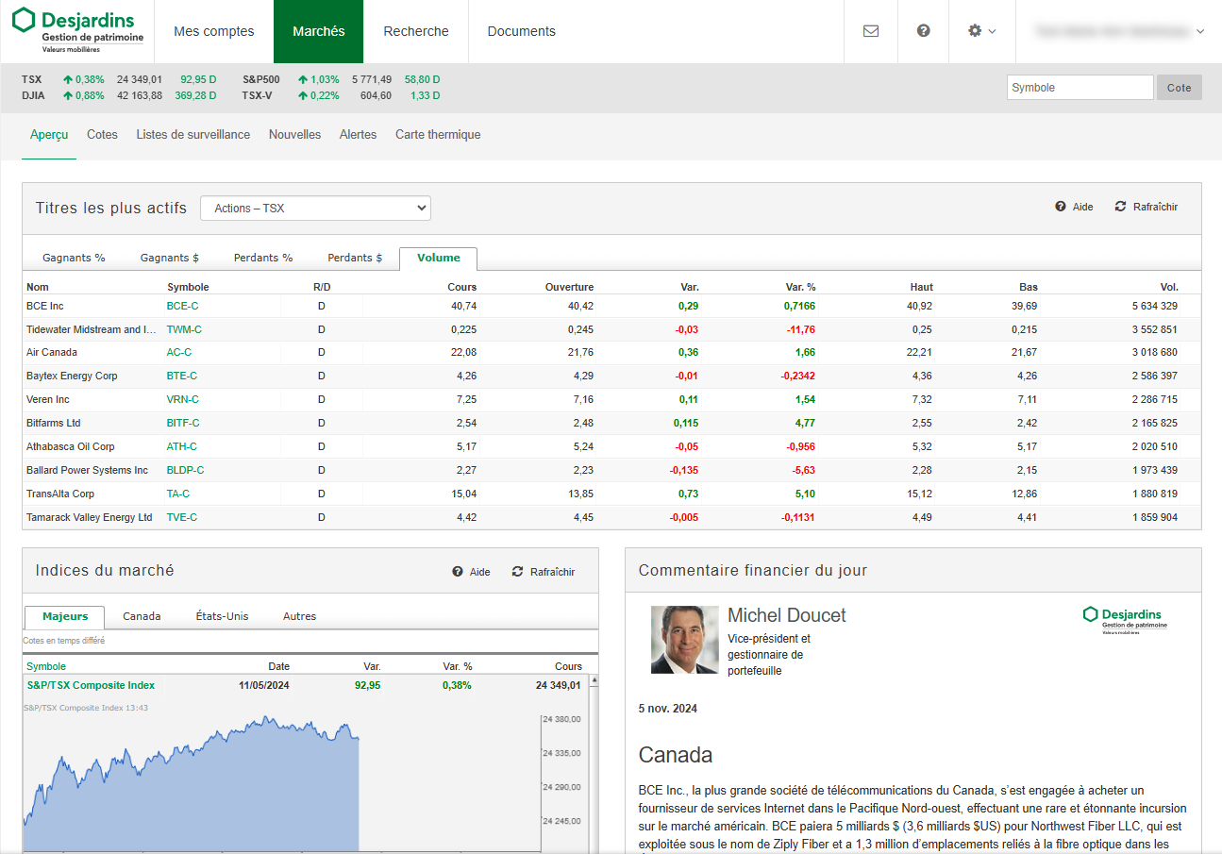
Task: Select the États-Unis tab
Action: point(222,616)
